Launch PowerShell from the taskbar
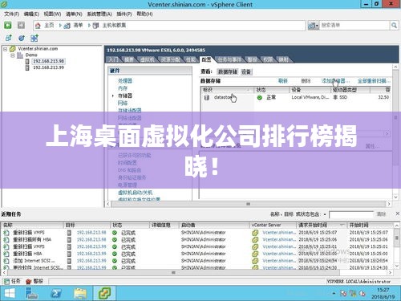Image resolution: width=401 pixels, height=301 pixels. pos(56,294)
